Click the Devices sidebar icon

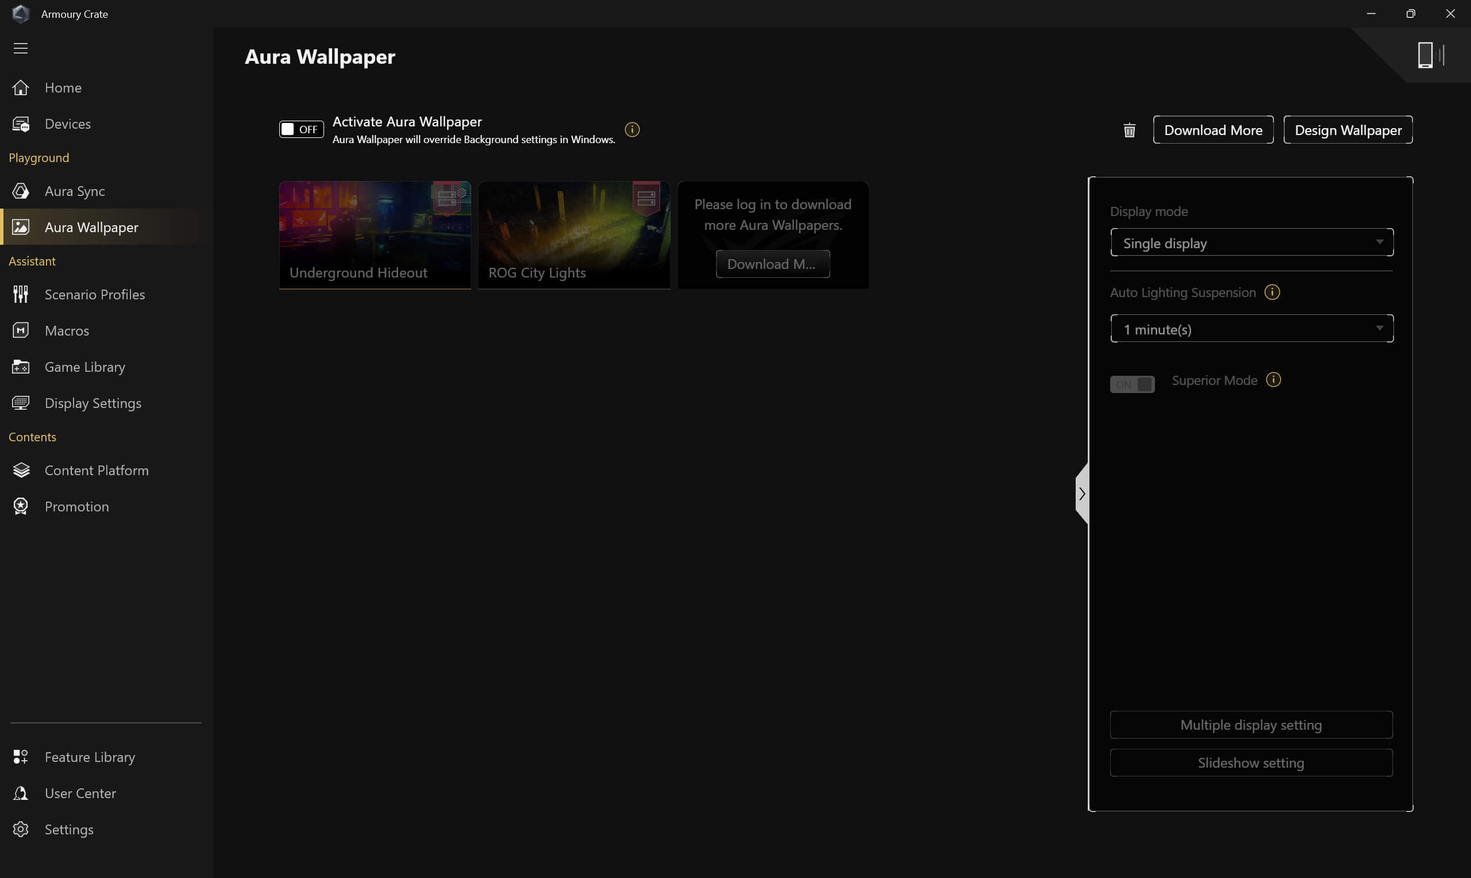tap(21, 124)
